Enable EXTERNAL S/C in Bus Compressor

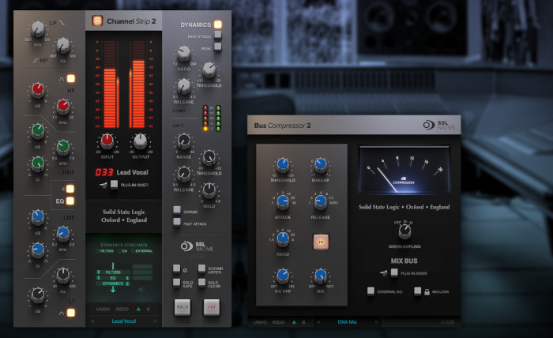(371, 291)
